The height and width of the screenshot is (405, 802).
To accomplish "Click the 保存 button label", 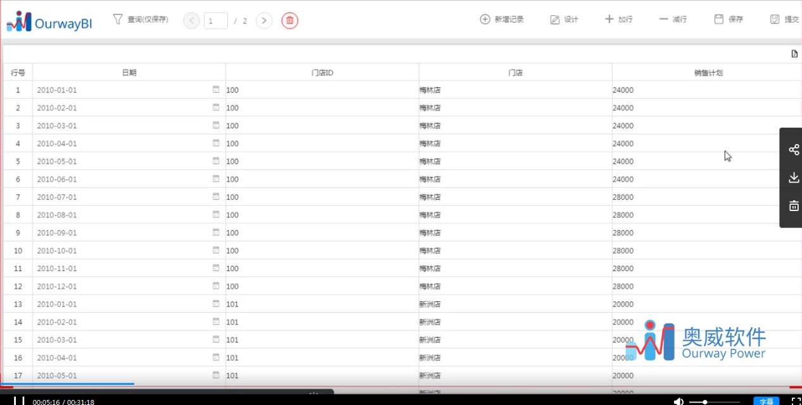I will (x=736, y=20).
